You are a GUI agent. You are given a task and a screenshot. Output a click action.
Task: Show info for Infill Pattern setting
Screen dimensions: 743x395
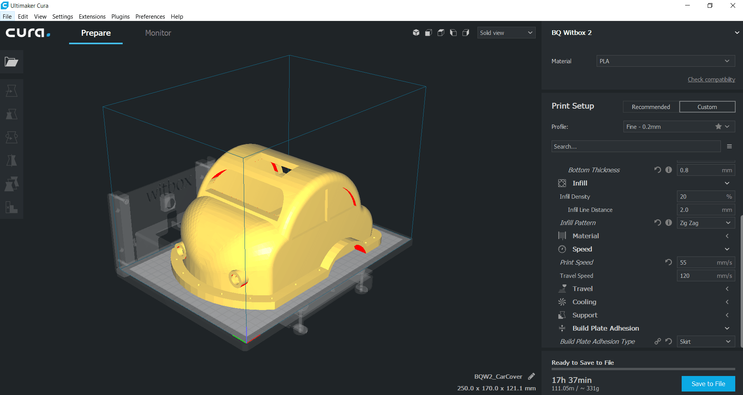pyautogui.click(x=668, y=222)
